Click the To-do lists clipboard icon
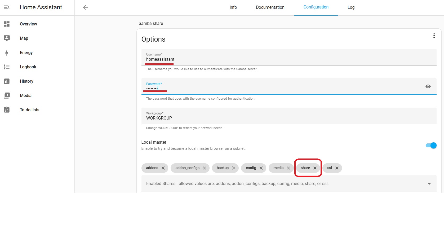This screenshot has height=251, width=444. pos(7,110)
